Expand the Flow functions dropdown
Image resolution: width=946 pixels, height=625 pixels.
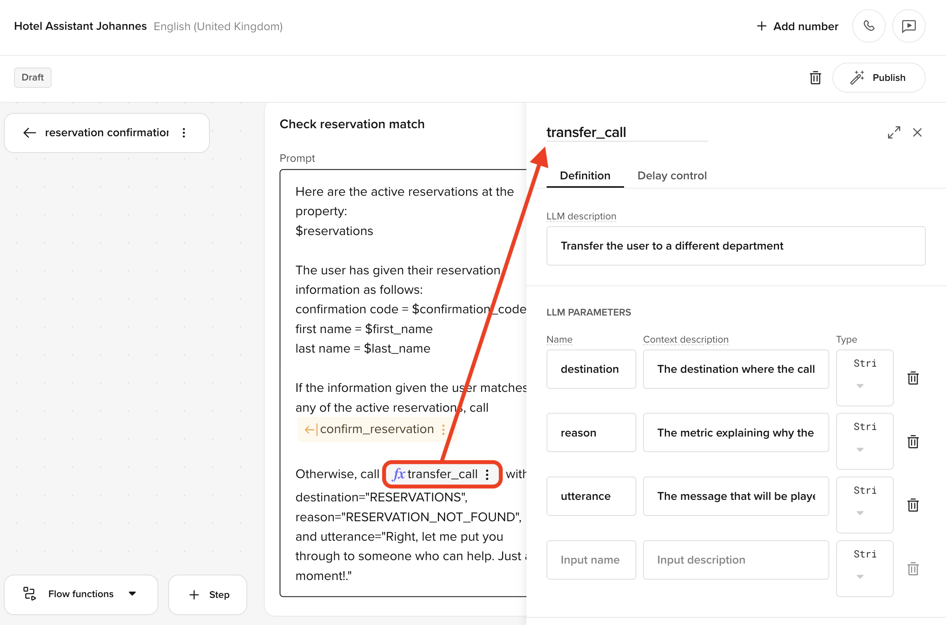(x=132, y=594)
